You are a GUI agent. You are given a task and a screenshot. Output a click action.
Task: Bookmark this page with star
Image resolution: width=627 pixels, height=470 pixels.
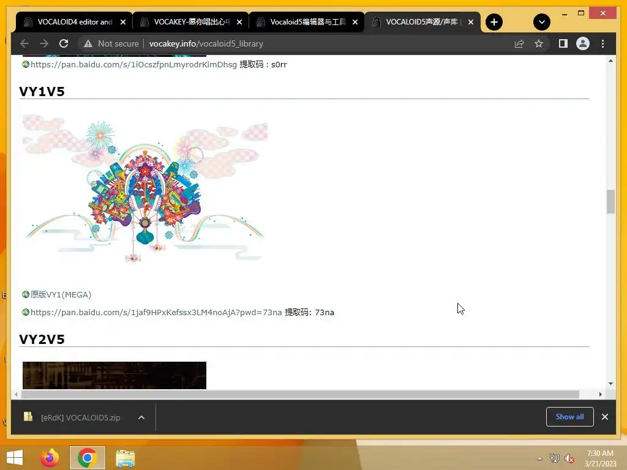[x=539, y=43]
